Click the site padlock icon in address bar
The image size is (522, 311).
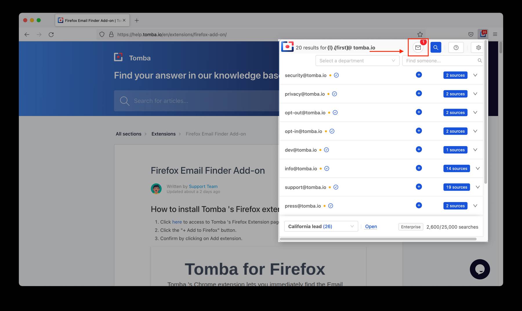pyautogui.click(x=111, y=34)
